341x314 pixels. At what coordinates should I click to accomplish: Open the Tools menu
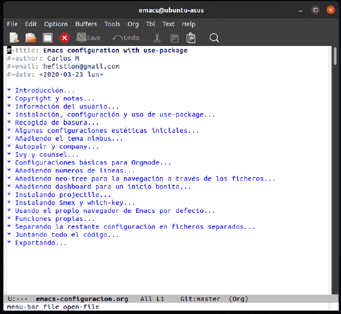point(112,24)
